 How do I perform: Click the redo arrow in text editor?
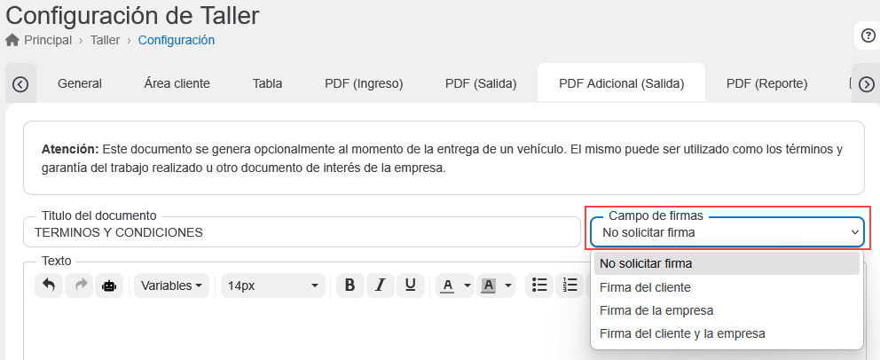pos(79,286)
